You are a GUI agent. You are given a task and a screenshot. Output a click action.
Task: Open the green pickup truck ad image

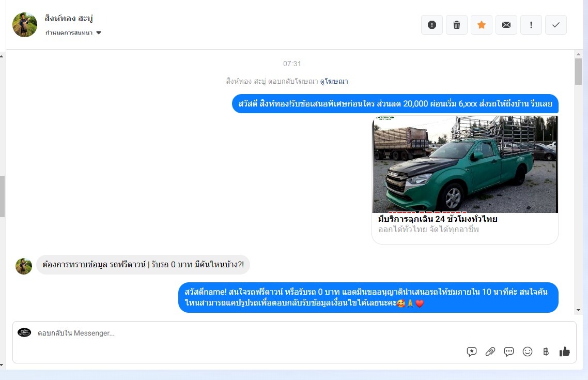point(465,164)
